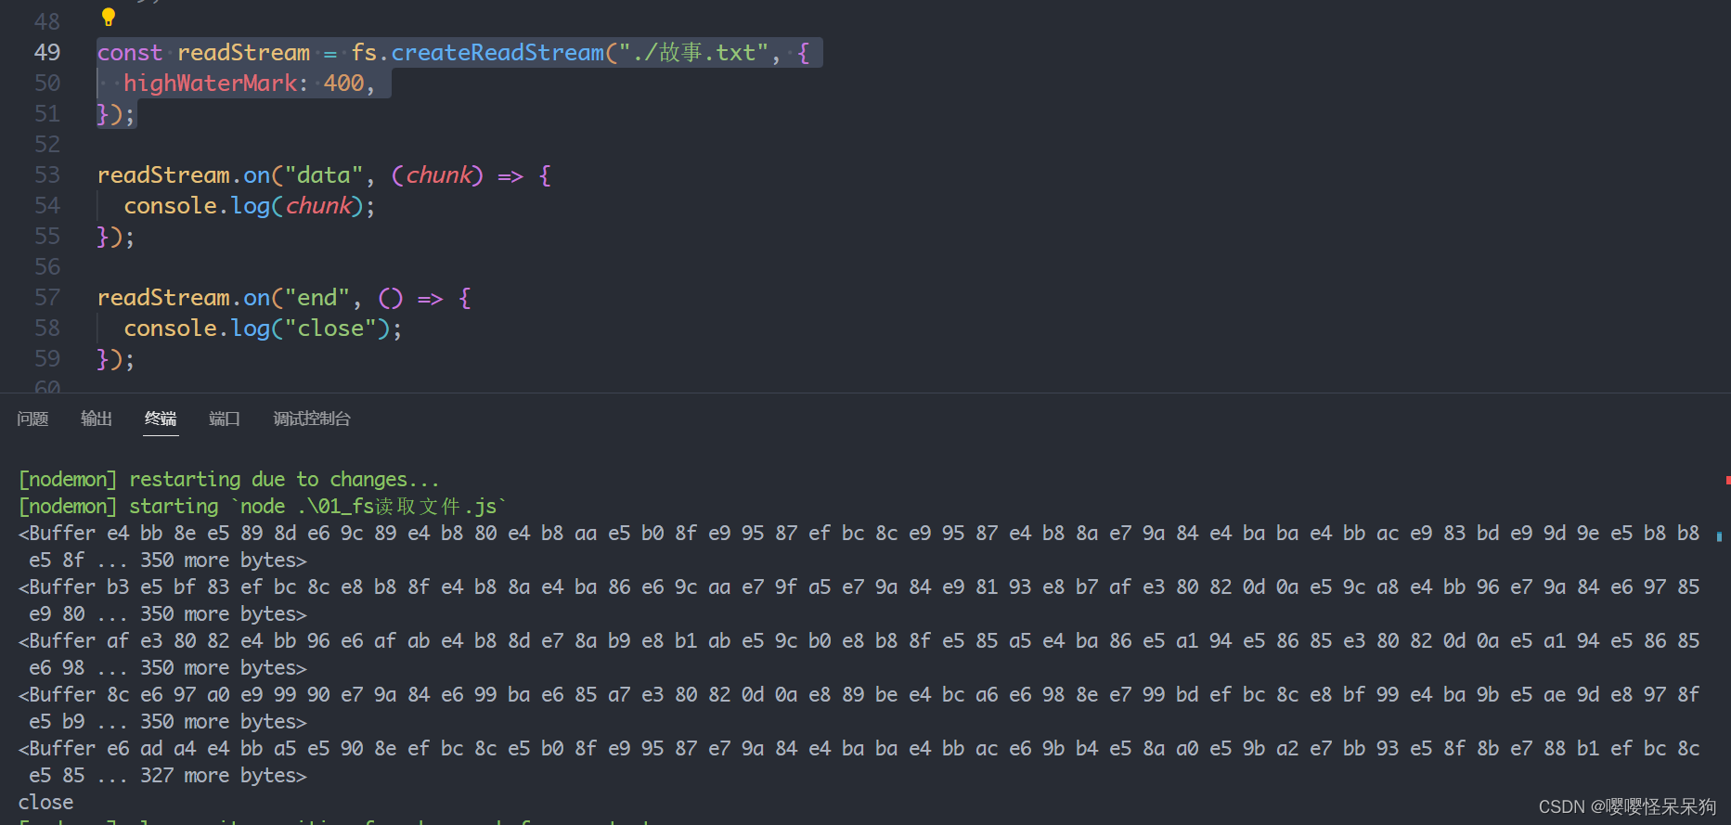Click the value 400 on line 50
Image resolution: width=1731 pixels, height=825 pixels.
[x=343, y=84]
